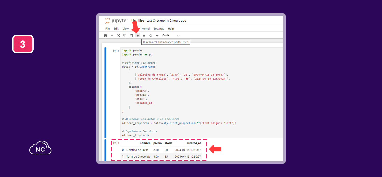Click the 'nombre' column header in the output table
This screenshot has height=177, width=382.
[145, 143]
